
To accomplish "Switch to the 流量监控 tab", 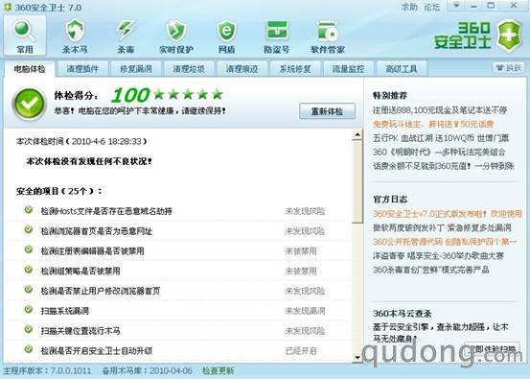I will 349,69.
